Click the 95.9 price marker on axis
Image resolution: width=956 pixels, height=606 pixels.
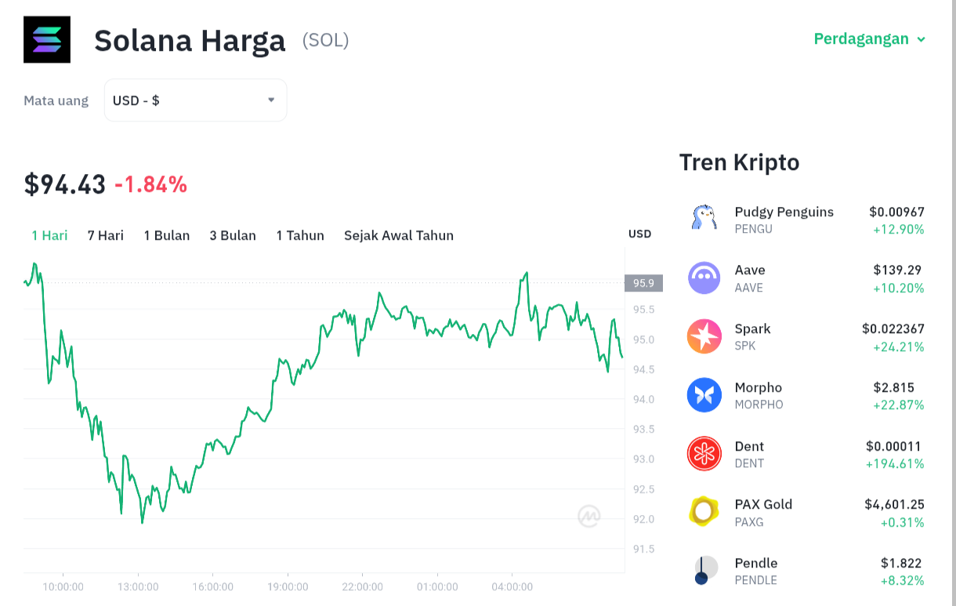643,283
